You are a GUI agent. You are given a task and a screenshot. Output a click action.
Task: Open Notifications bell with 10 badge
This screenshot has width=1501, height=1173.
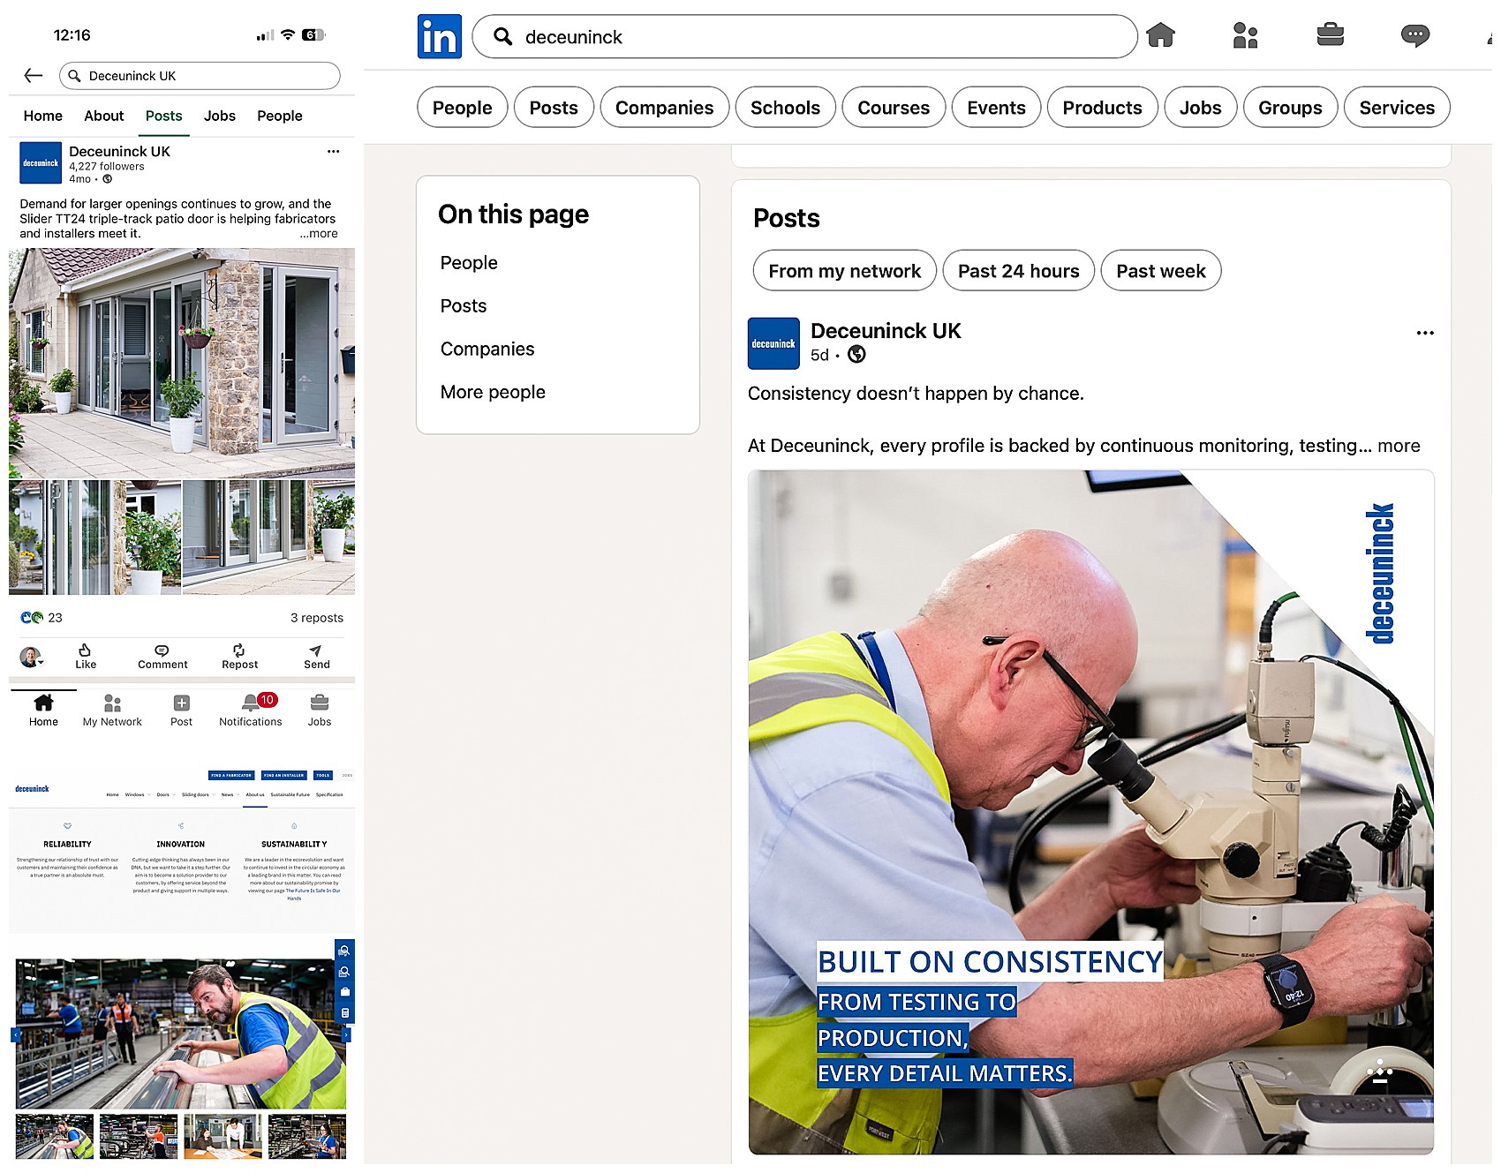point(251,710)
